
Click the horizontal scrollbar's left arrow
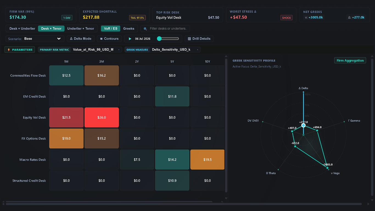click(3, 204)
